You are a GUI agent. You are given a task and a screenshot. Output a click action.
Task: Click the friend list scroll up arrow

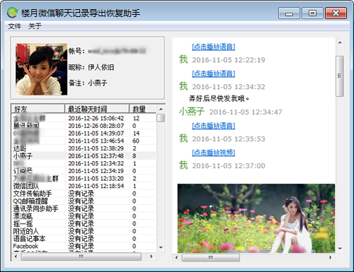[161, 109]
